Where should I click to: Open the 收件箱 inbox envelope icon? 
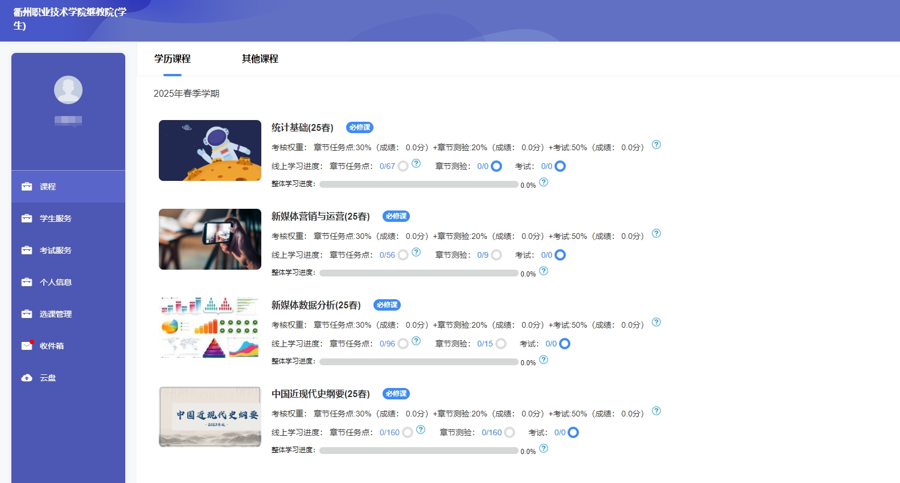(27, 346)
